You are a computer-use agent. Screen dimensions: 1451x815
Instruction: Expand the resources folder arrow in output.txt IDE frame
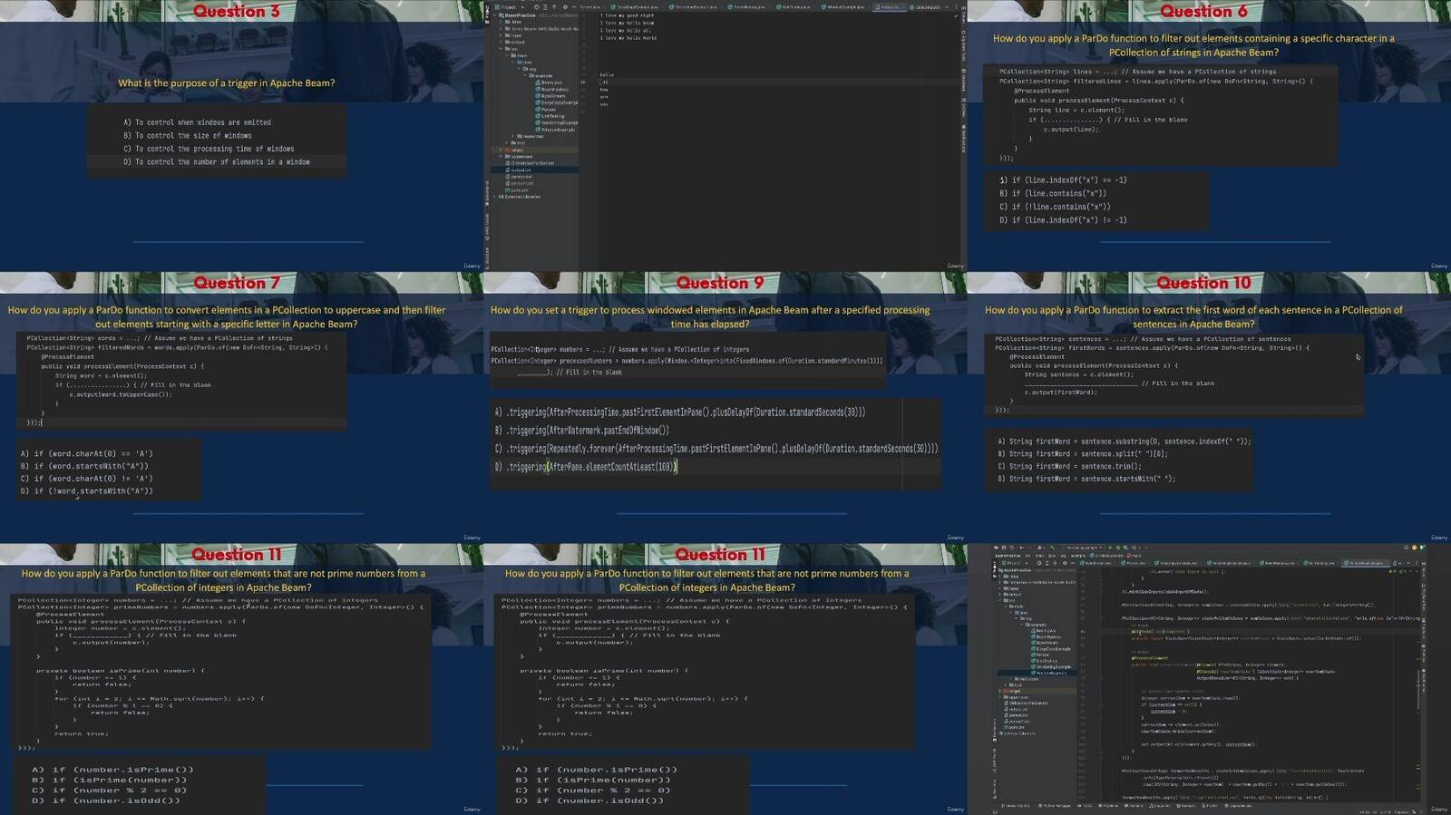(513, 136)
